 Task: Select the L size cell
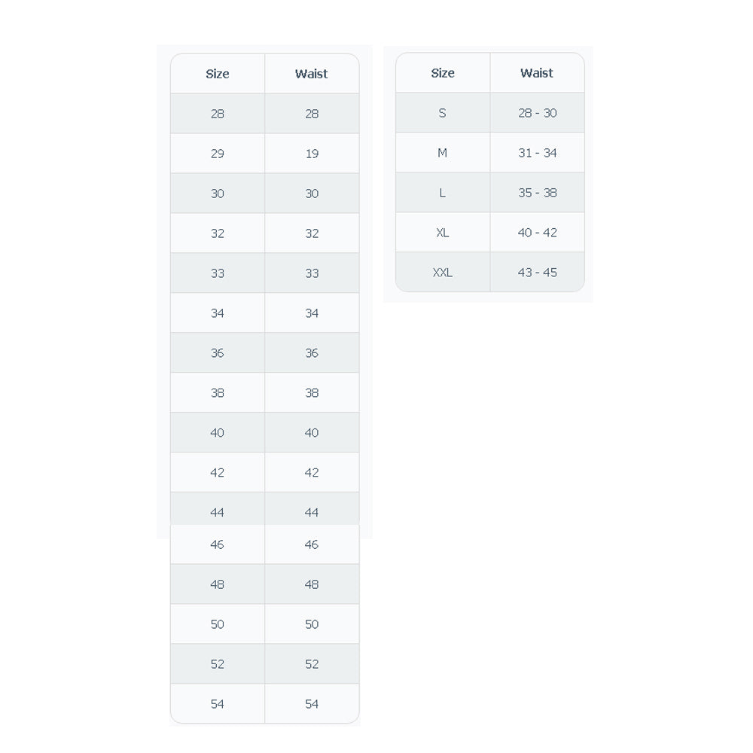[443, 193]
